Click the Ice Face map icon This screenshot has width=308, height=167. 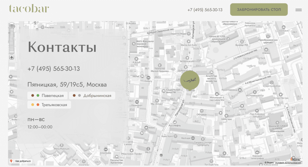(283, 27)
